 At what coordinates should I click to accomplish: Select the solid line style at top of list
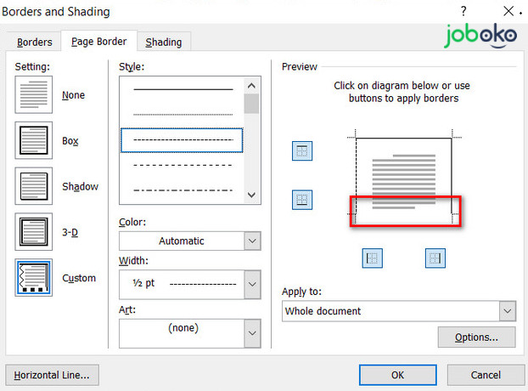[x=183, y=88]
